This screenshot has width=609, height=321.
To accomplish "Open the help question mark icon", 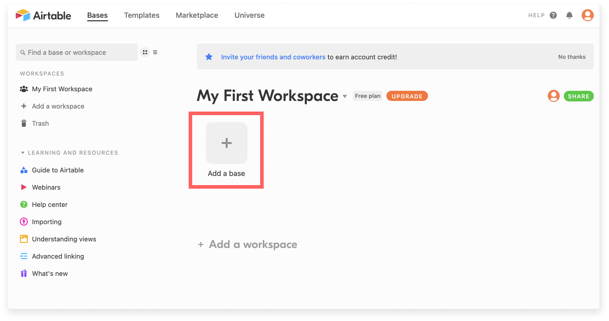I will (553, 15).
